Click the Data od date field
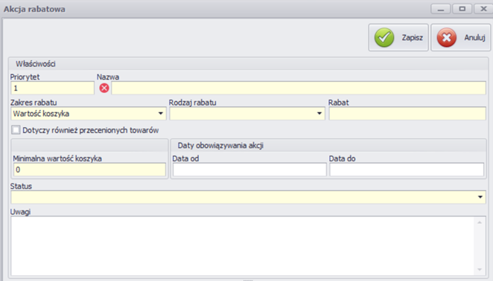Screen dimensions: 493x281 (249, 169)
